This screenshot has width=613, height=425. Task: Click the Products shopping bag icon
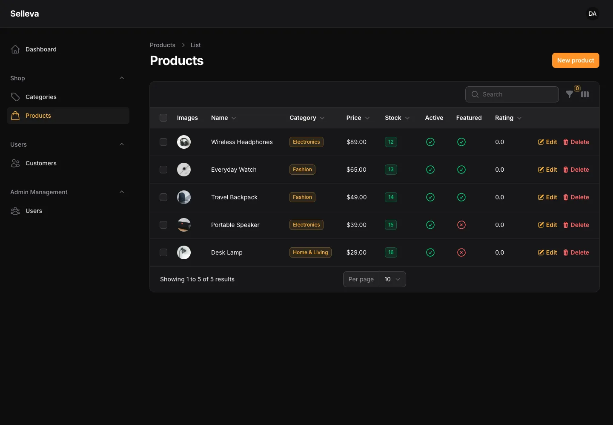click(x=15, y=116)
